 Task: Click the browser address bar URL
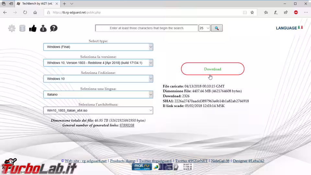pos(77,12)
